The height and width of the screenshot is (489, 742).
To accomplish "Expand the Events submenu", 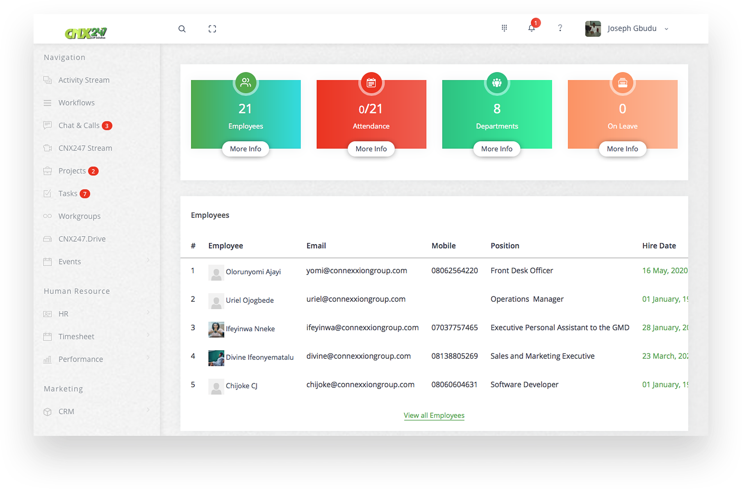I will (x=148, y=261).
